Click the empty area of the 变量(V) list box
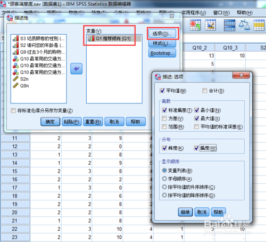The width and height of the screenshot is (266, 242). coord(114,72)
